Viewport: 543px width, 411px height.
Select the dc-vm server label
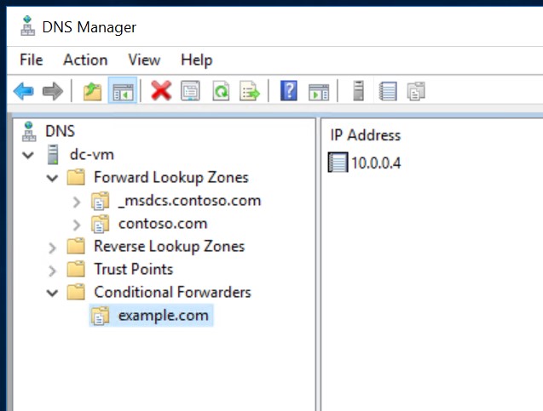pos(92,155)
